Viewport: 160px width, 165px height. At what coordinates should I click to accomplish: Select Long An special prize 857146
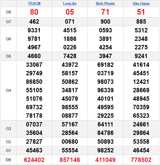[x=70, y=160]
